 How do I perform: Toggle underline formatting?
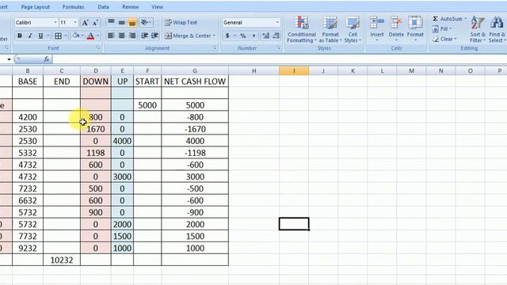(x=40, y=36)
